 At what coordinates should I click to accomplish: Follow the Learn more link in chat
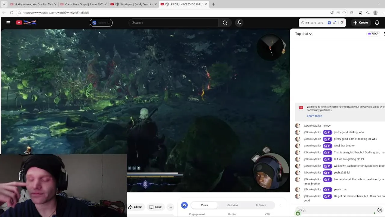tap(314, 116)
